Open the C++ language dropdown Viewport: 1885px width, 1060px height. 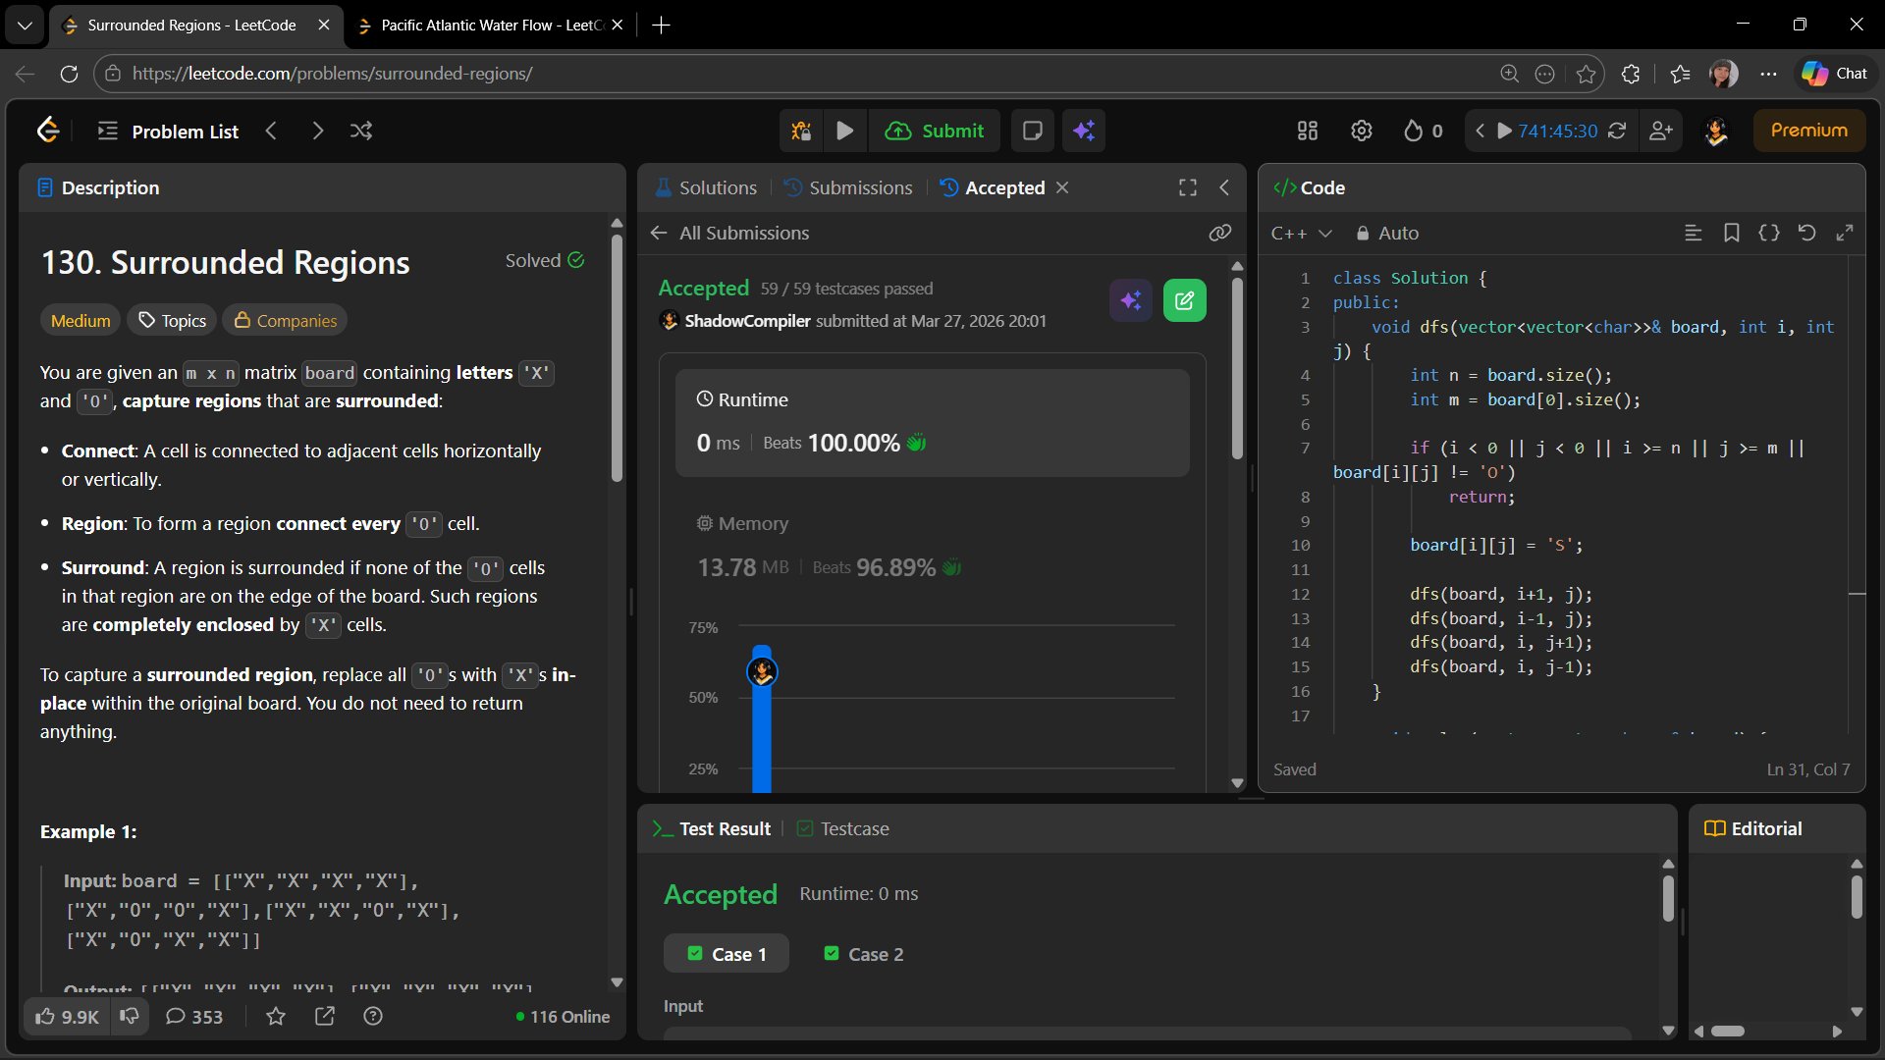point(1301,233)
